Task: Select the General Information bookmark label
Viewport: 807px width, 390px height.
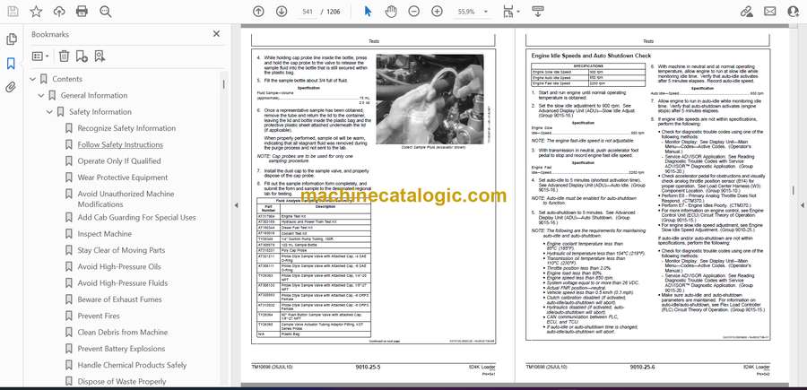Action: [x=94, y=96]
